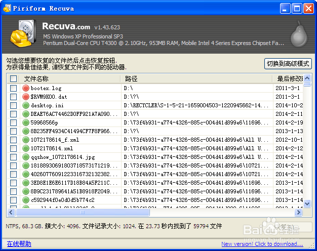Click the Recuva hard drive helmet logo

[x=23, y=33]
